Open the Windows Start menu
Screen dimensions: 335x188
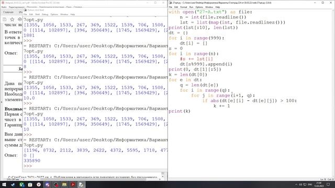pyautogui.click(x=4, y=184)
